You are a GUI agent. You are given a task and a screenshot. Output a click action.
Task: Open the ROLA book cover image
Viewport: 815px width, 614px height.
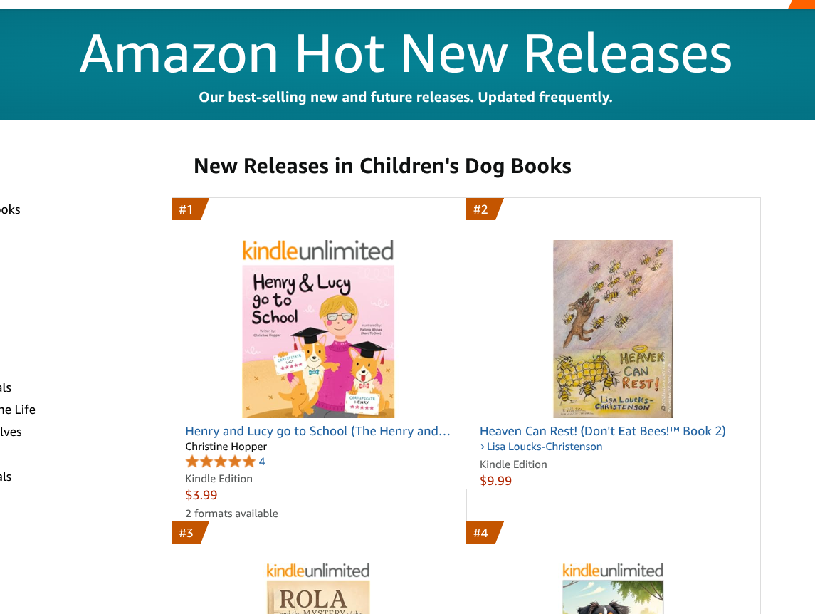(317, 598)
